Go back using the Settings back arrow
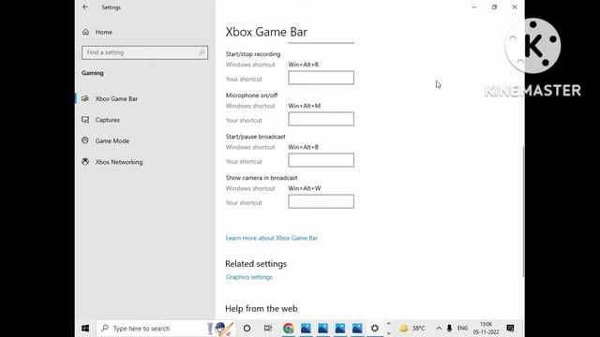The width and height of the screenshot is (600, 337). pos(85,7)
